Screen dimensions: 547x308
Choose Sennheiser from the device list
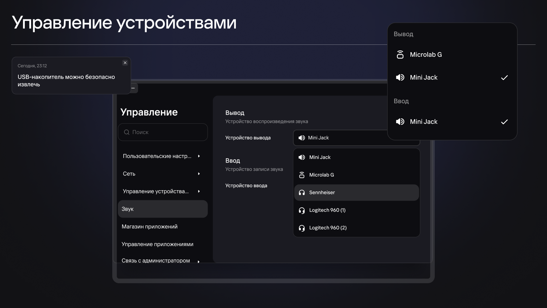click(x=356, y=193)
